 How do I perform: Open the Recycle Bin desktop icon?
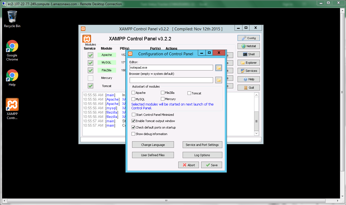point(12,19)
